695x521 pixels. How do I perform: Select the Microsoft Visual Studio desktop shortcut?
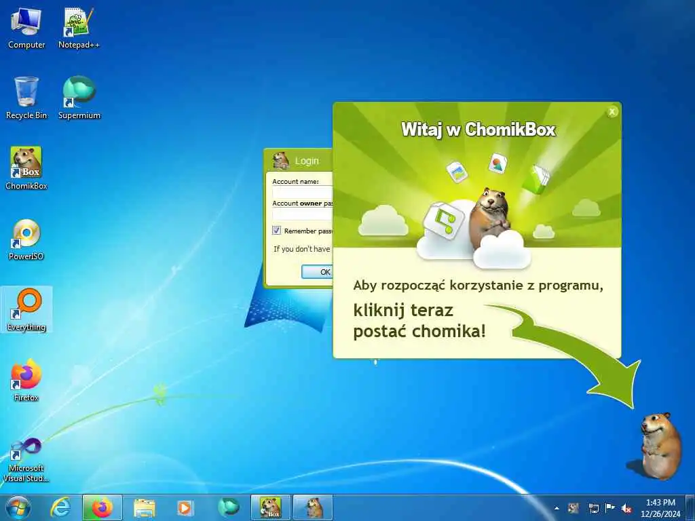coord(26,460)
